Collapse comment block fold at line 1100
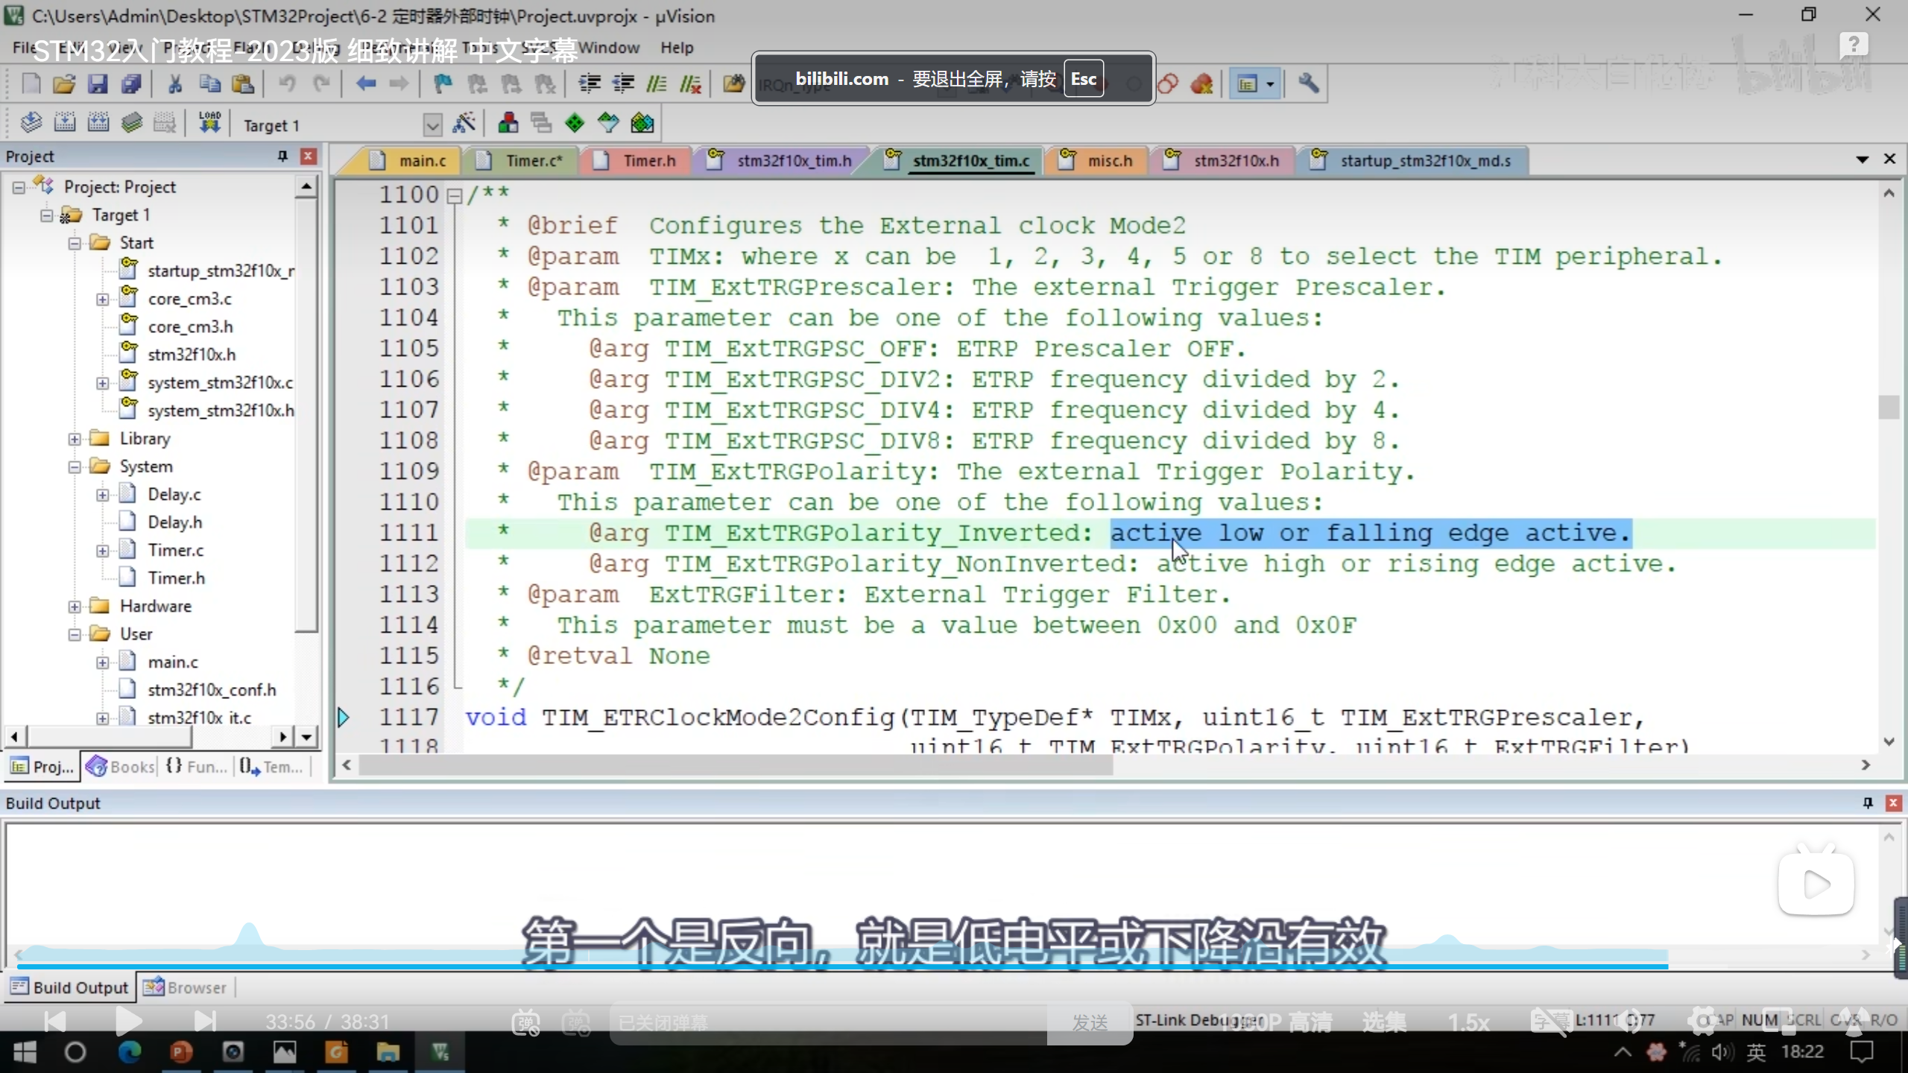This screenshot has width=1908, height=1073. coord(454,196)
